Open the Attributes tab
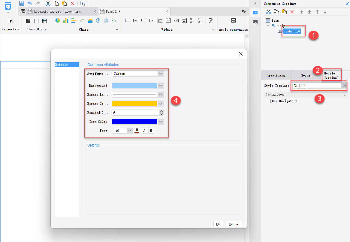This screenshot has width=350, height=242. [x=276, y=76]
